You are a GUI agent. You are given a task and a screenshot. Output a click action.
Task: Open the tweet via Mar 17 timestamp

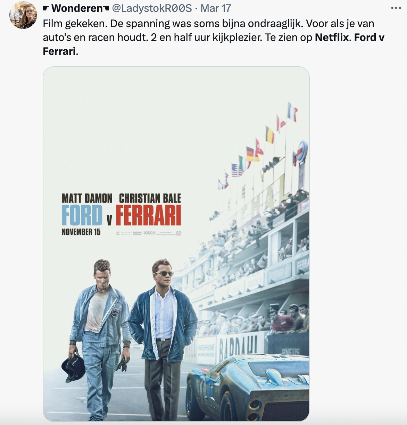[x=216, y=8]
